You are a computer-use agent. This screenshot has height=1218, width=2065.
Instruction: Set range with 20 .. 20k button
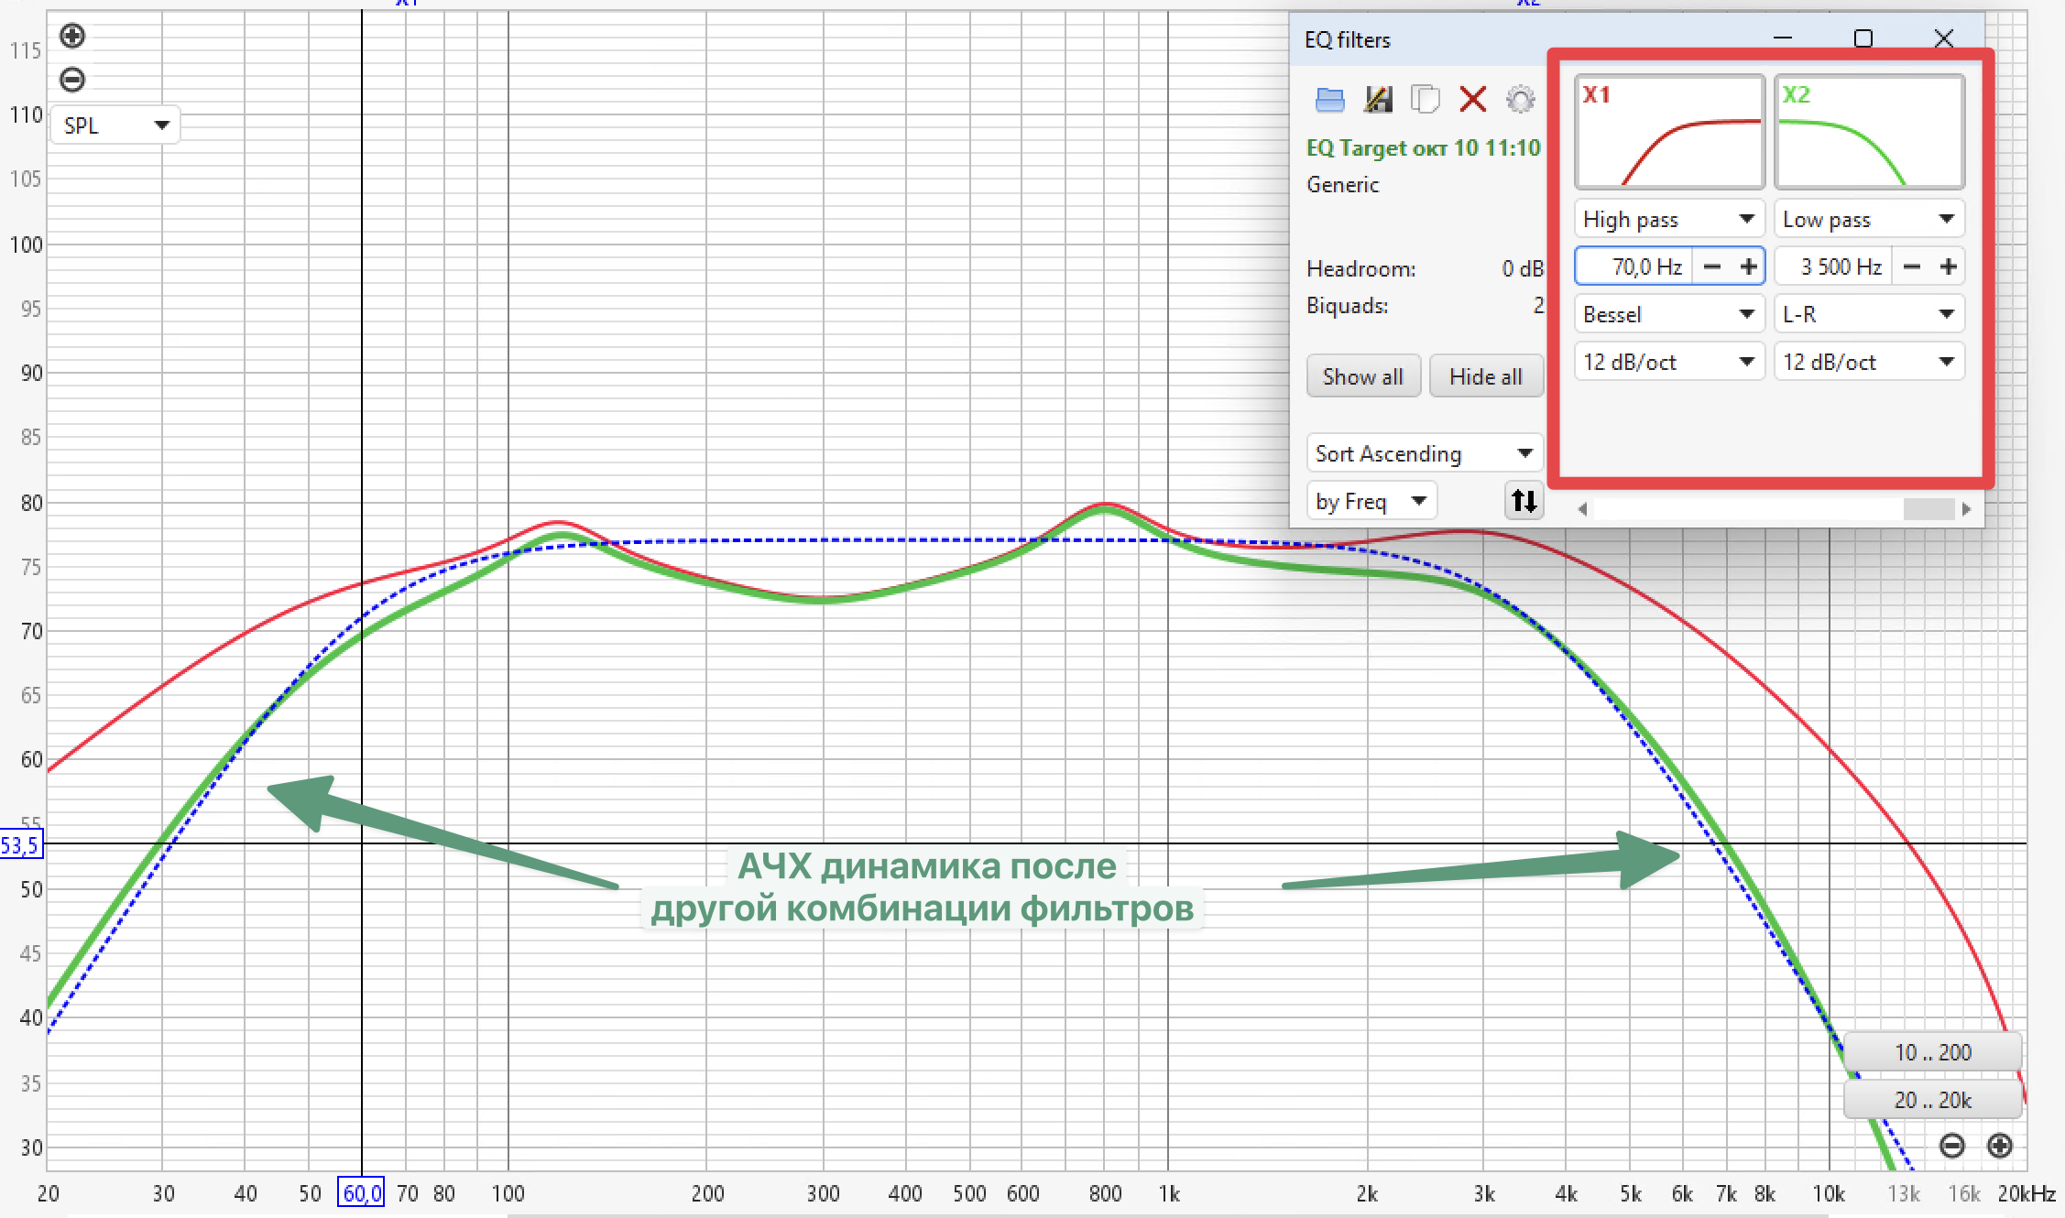click(1931, 1100)
